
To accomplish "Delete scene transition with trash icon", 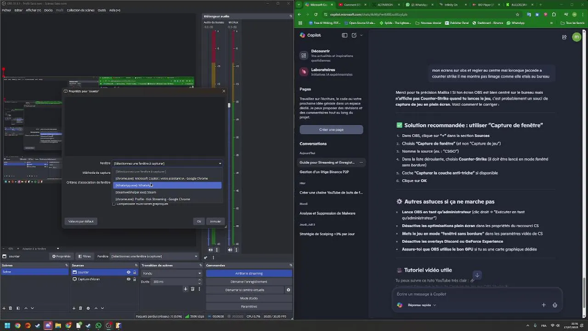I will tap(192, 289).
